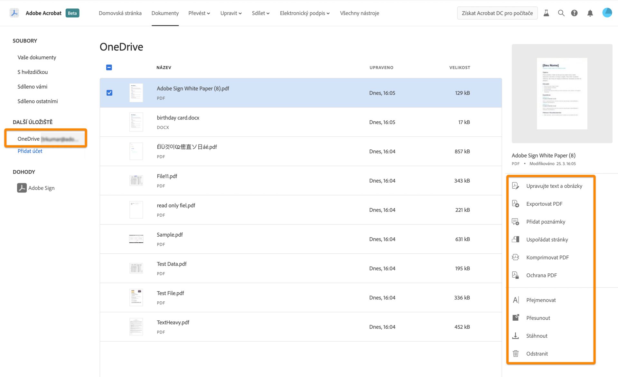This screenshot has height=377, width=618.
Task: Open the beta experiments flask icon
Action: point(546,13)
